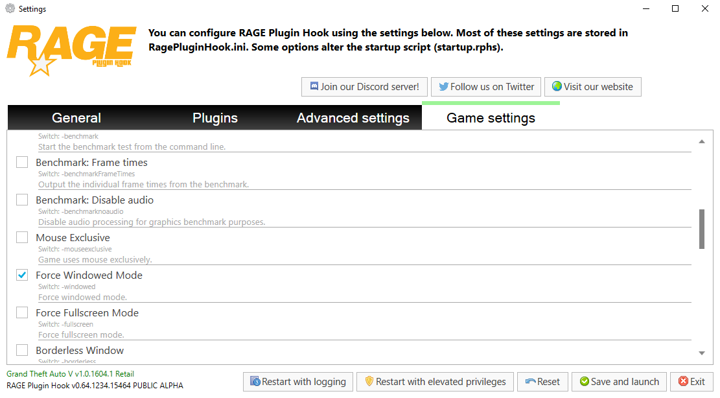Open the Advanced settings tab
This screenshot has width=720, height=398.
(353, 118)
